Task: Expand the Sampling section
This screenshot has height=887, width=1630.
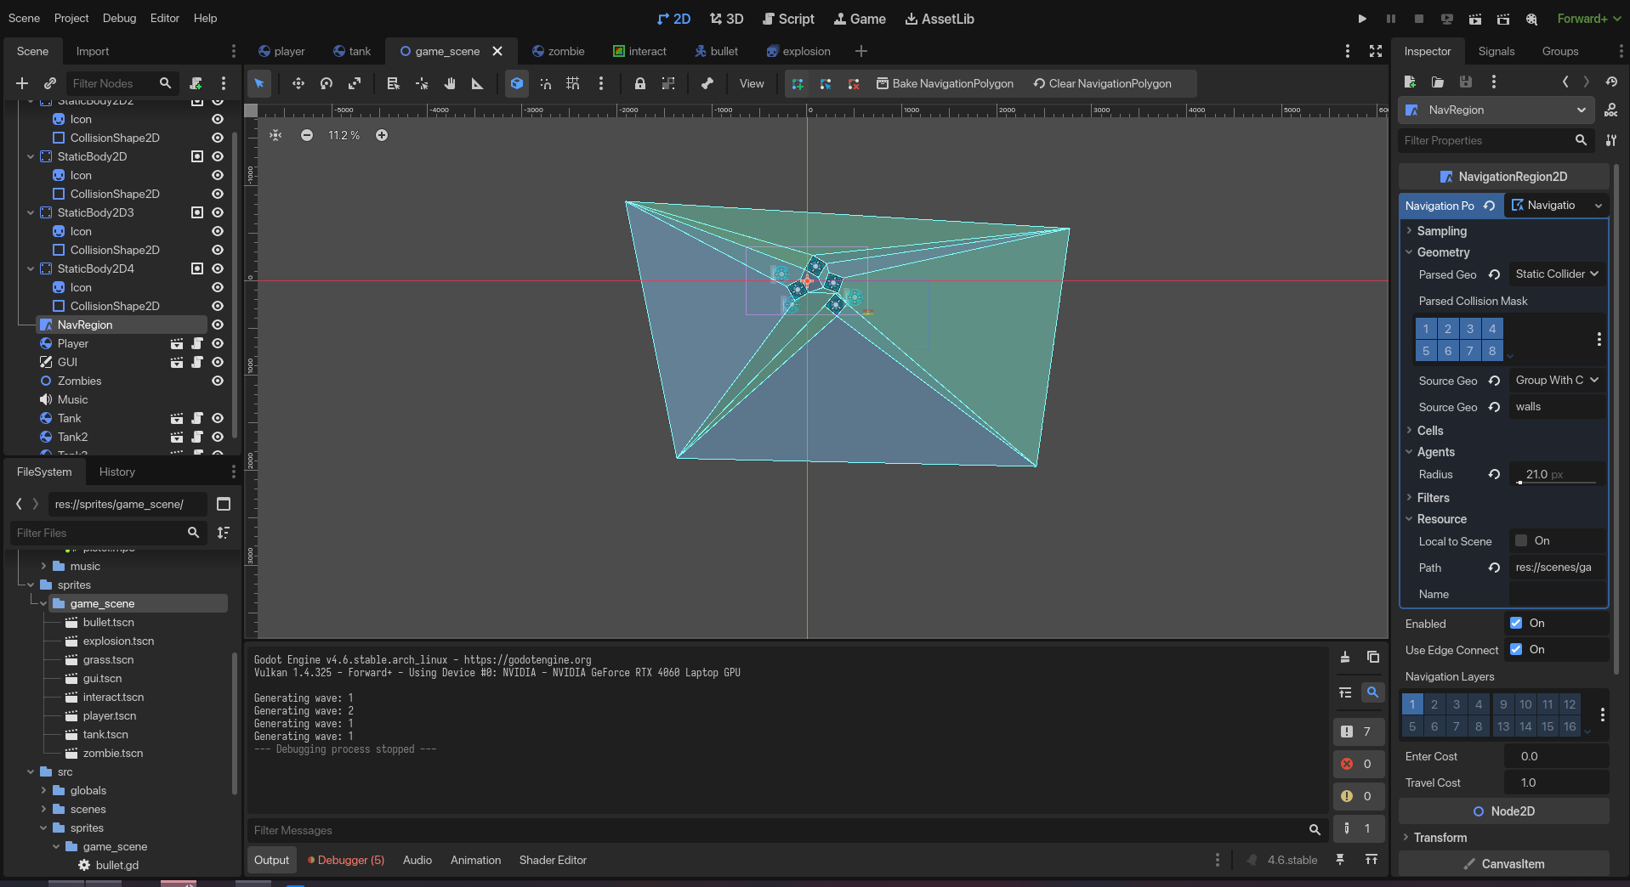Action: pos(1441,231)
